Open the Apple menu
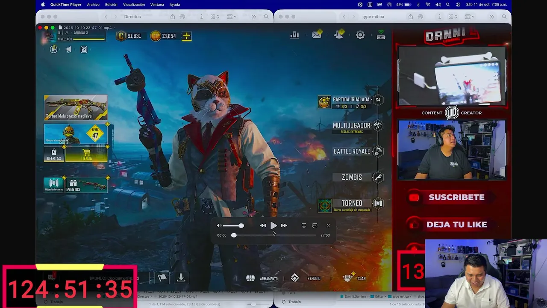Image resolution: width=547 pixels, height=308 pixels. 43,5
